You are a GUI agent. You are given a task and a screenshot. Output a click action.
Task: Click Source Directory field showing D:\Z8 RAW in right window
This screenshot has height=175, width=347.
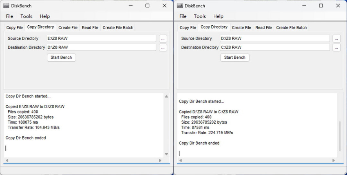(275, 39)
